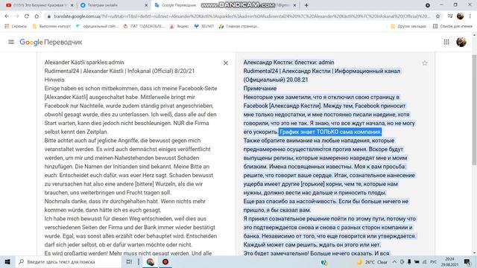The width and height of the screenshot is (477, 268).
Task: Open the weather 26°C Clear widget
Action: click(x=372, y=261)
